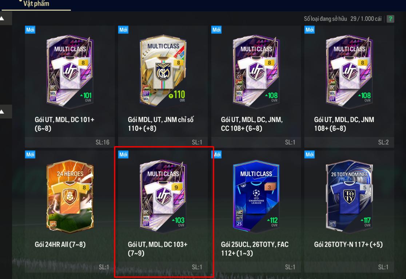Collapse the lower left sidebar arrow
The height and width of the screenshot is (279, 406).
tap(2, 112)
